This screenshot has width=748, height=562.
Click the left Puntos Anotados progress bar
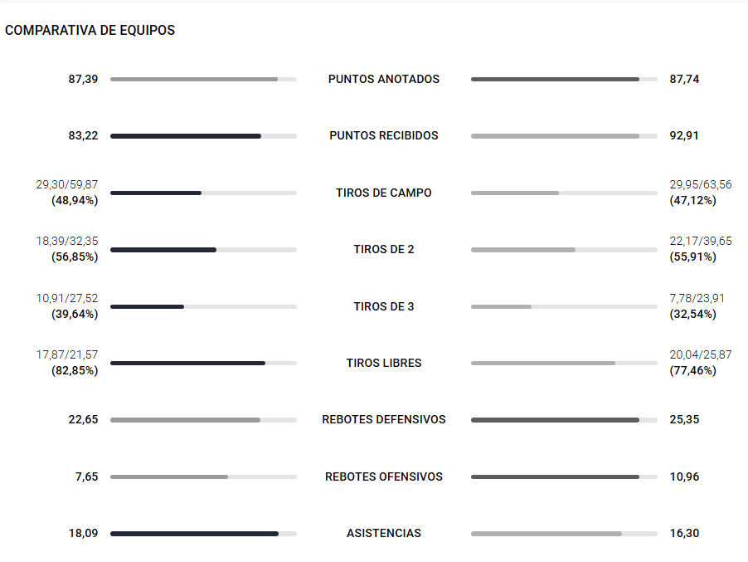coord(203,80)
